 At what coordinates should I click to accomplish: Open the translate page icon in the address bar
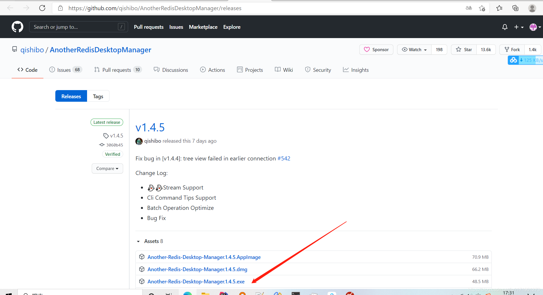[x=469, y=8]
